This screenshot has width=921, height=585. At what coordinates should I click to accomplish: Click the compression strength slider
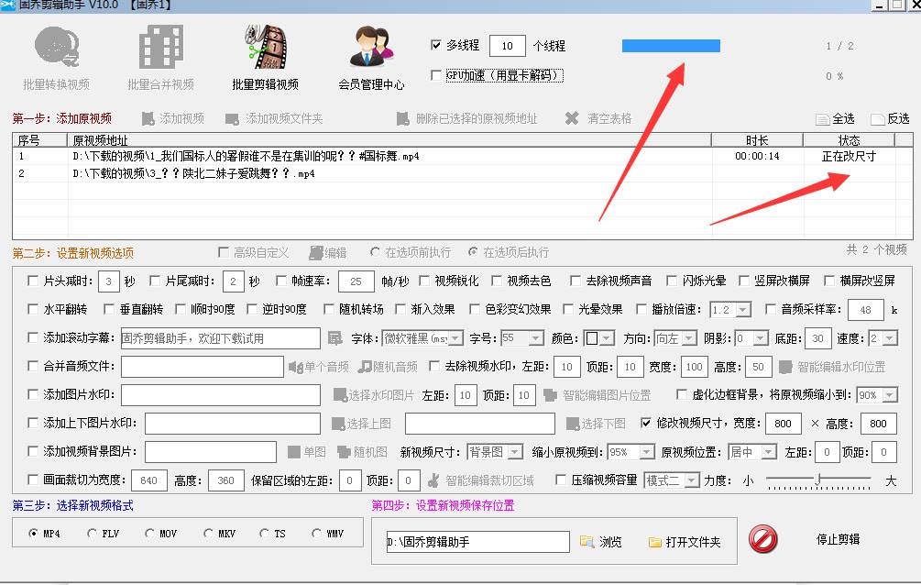pyautogui.click(x=818, y=481)
